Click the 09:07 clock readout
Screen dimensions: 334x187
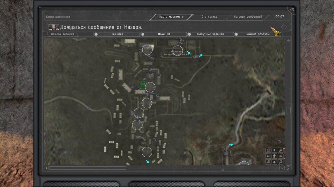pos(280,17)
